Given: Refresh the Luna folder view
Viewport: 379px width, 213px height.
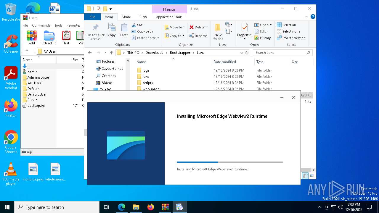Looking at the screenshot, I should click(247, 53).
